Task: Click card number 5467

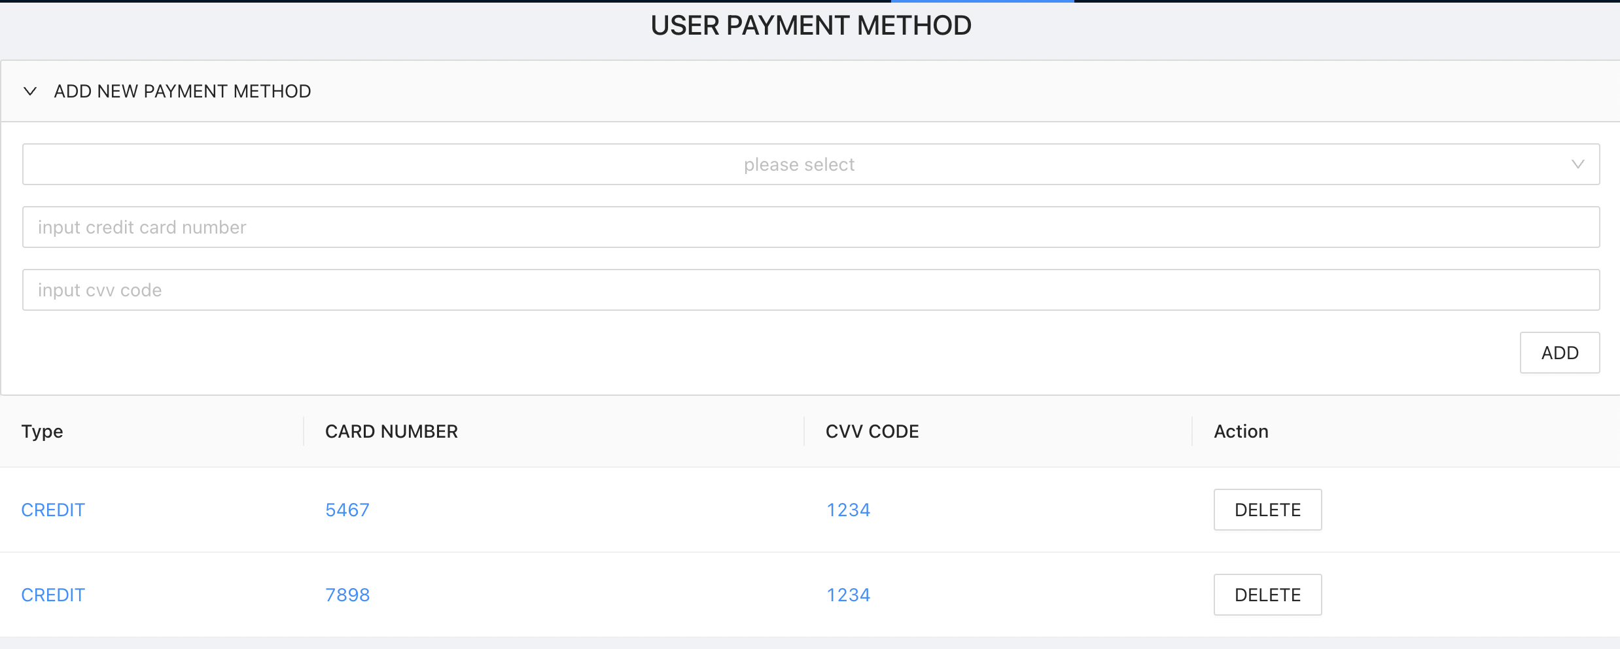Action: pyautogui.click(x=347, y=510)
